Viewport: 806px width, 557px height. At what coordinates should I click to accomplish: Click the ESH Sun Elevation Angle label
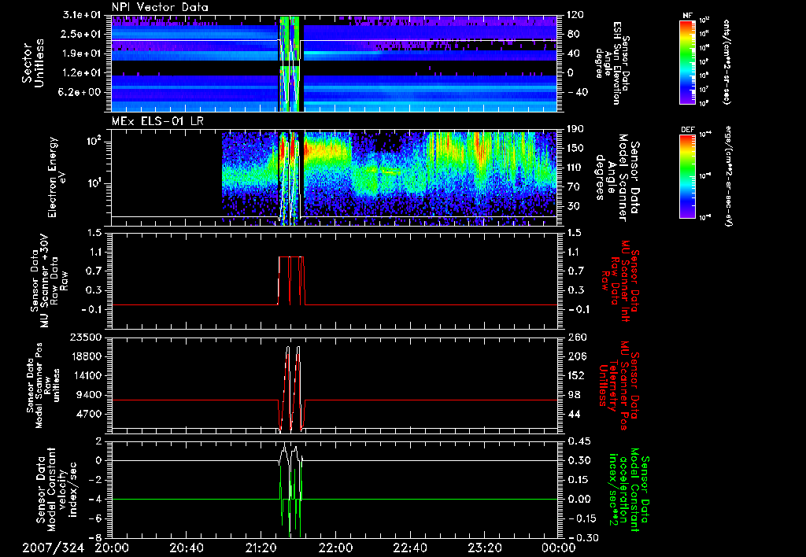(614, 63)
